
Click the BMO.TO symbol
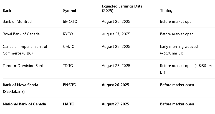click(x=70, y=21)
